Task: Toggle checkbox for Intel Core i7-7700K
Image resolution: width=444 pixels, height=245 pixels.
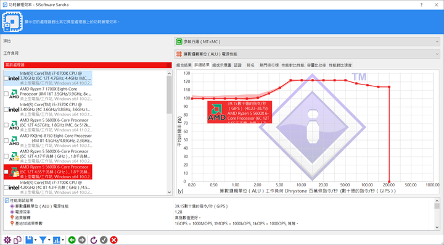Action: click(x=6, y=187)
